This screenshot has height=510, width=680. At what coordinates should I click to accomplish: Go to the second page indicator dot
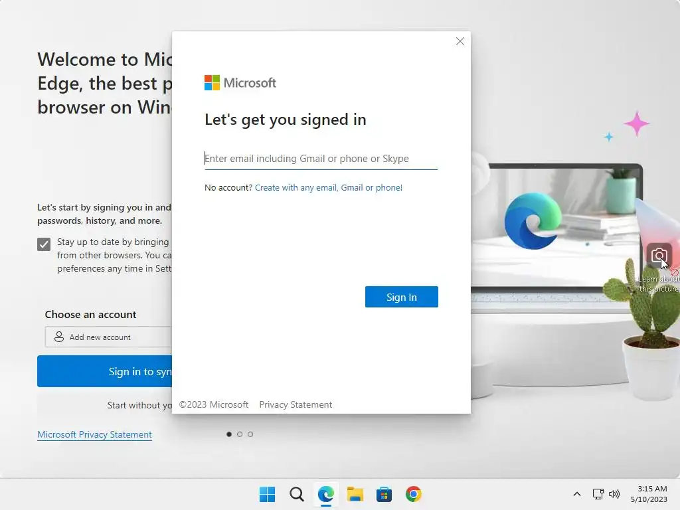(x=240, y=434)
